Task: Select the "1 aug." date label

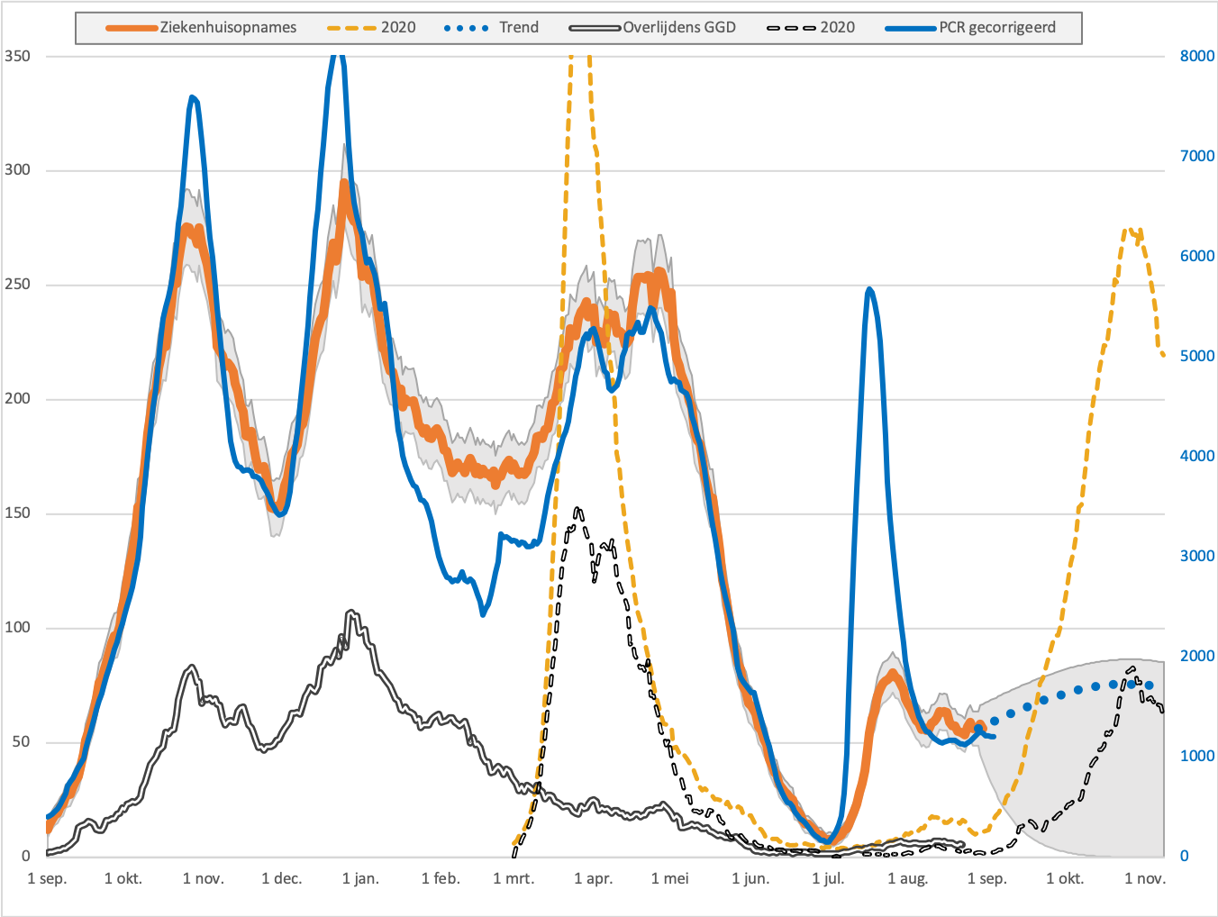Action: click(907, 878)
